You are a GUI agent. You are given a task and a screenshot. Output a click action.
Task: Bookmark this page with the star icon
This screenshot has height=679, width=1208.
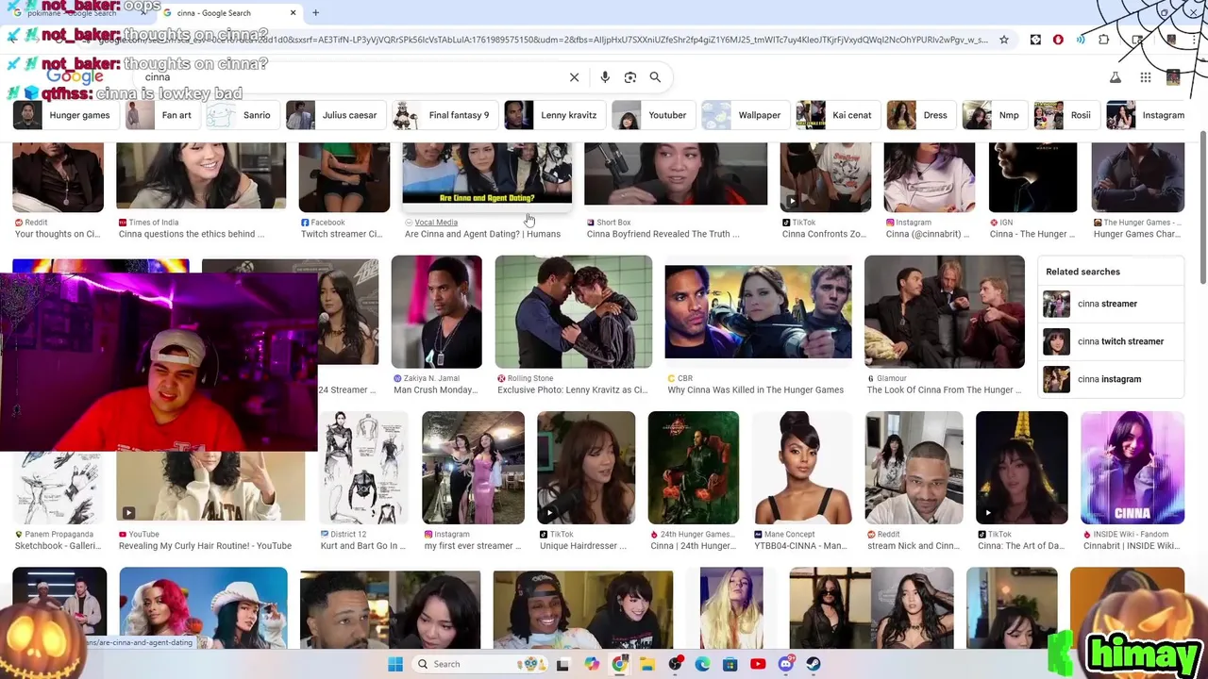1004,40
